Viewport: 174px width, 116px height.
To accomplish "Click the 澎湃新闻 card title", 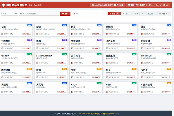I will point(145,41).
